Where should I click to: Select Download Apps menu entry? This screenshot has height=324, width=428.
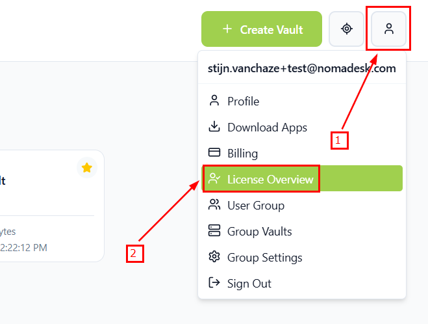click(x=267, y=128)
